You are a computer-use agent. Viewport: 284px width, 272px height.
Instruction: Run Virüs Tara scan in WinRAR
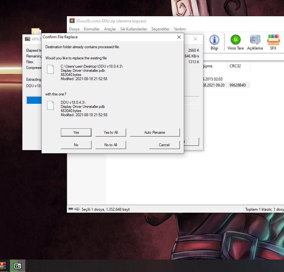point(235,42)
